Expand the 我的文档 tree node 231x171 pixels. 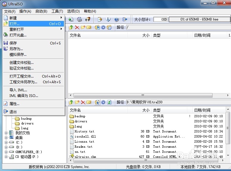[6, 133]
